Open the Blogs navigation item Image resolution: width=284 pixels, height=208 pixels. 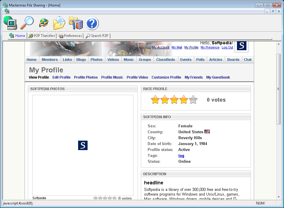click(81, 59)
